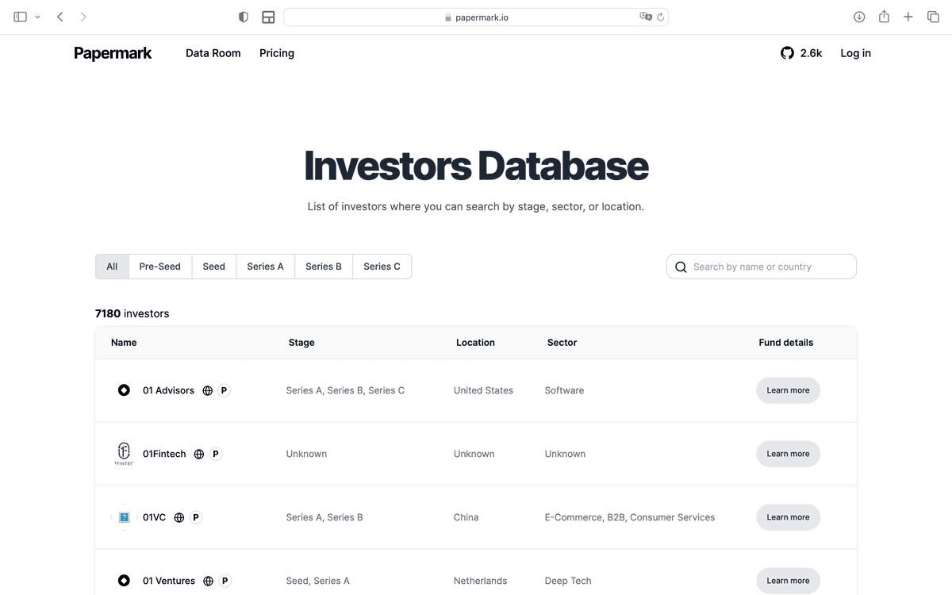The width and height of the screenshot is (952, 595).
Task: Reload the page using the refresh icon
Action: click(661, 16)
